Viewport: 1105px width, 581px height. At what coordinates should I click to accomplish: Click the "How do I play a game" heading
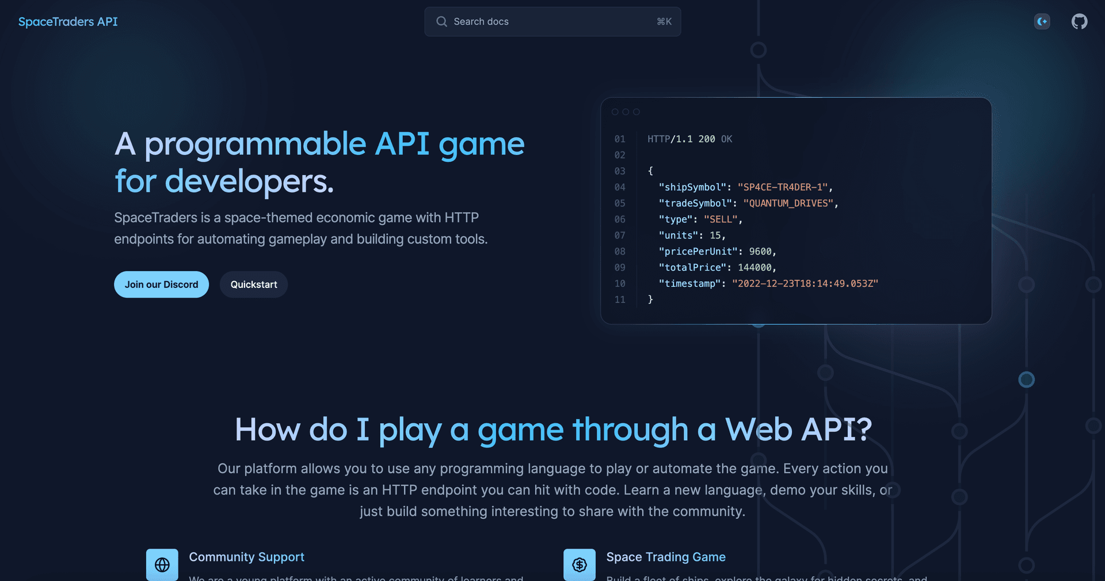coord(552,430)
